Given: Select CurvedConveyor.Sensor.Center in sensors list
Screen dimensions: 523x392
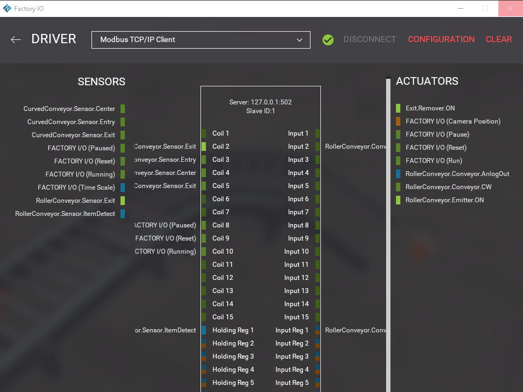Looking at the screenshot, I should pyautogui.click(x=69, y=109).
